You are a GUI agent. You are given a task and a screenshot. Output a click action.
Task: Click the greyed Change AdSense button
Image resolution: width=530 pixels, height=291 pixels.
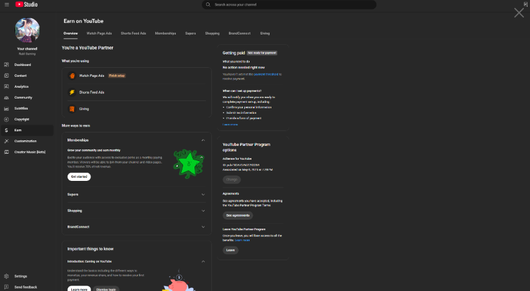click(231, 180)
